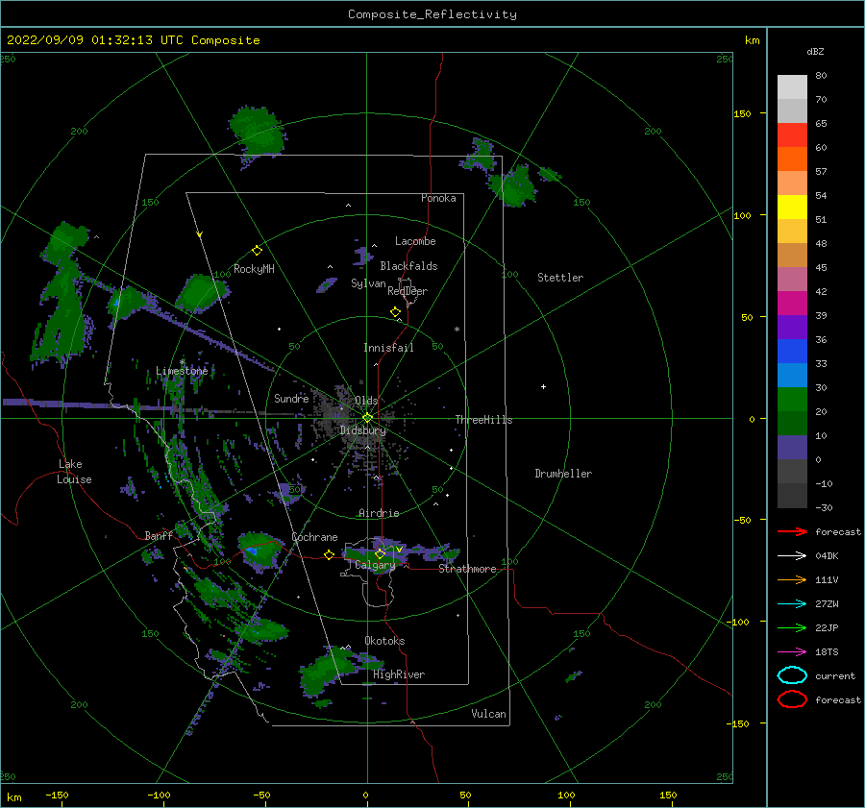Click the cyan 27ZW arrow icon
This screenshot has width=865, height=808.
pos(792,604)
